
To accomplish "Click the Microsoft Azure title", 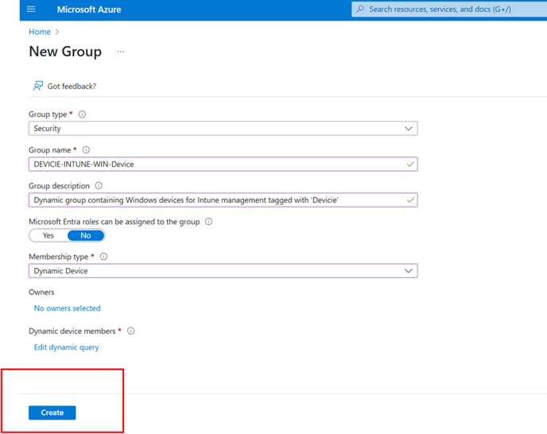I will [89, 10].
